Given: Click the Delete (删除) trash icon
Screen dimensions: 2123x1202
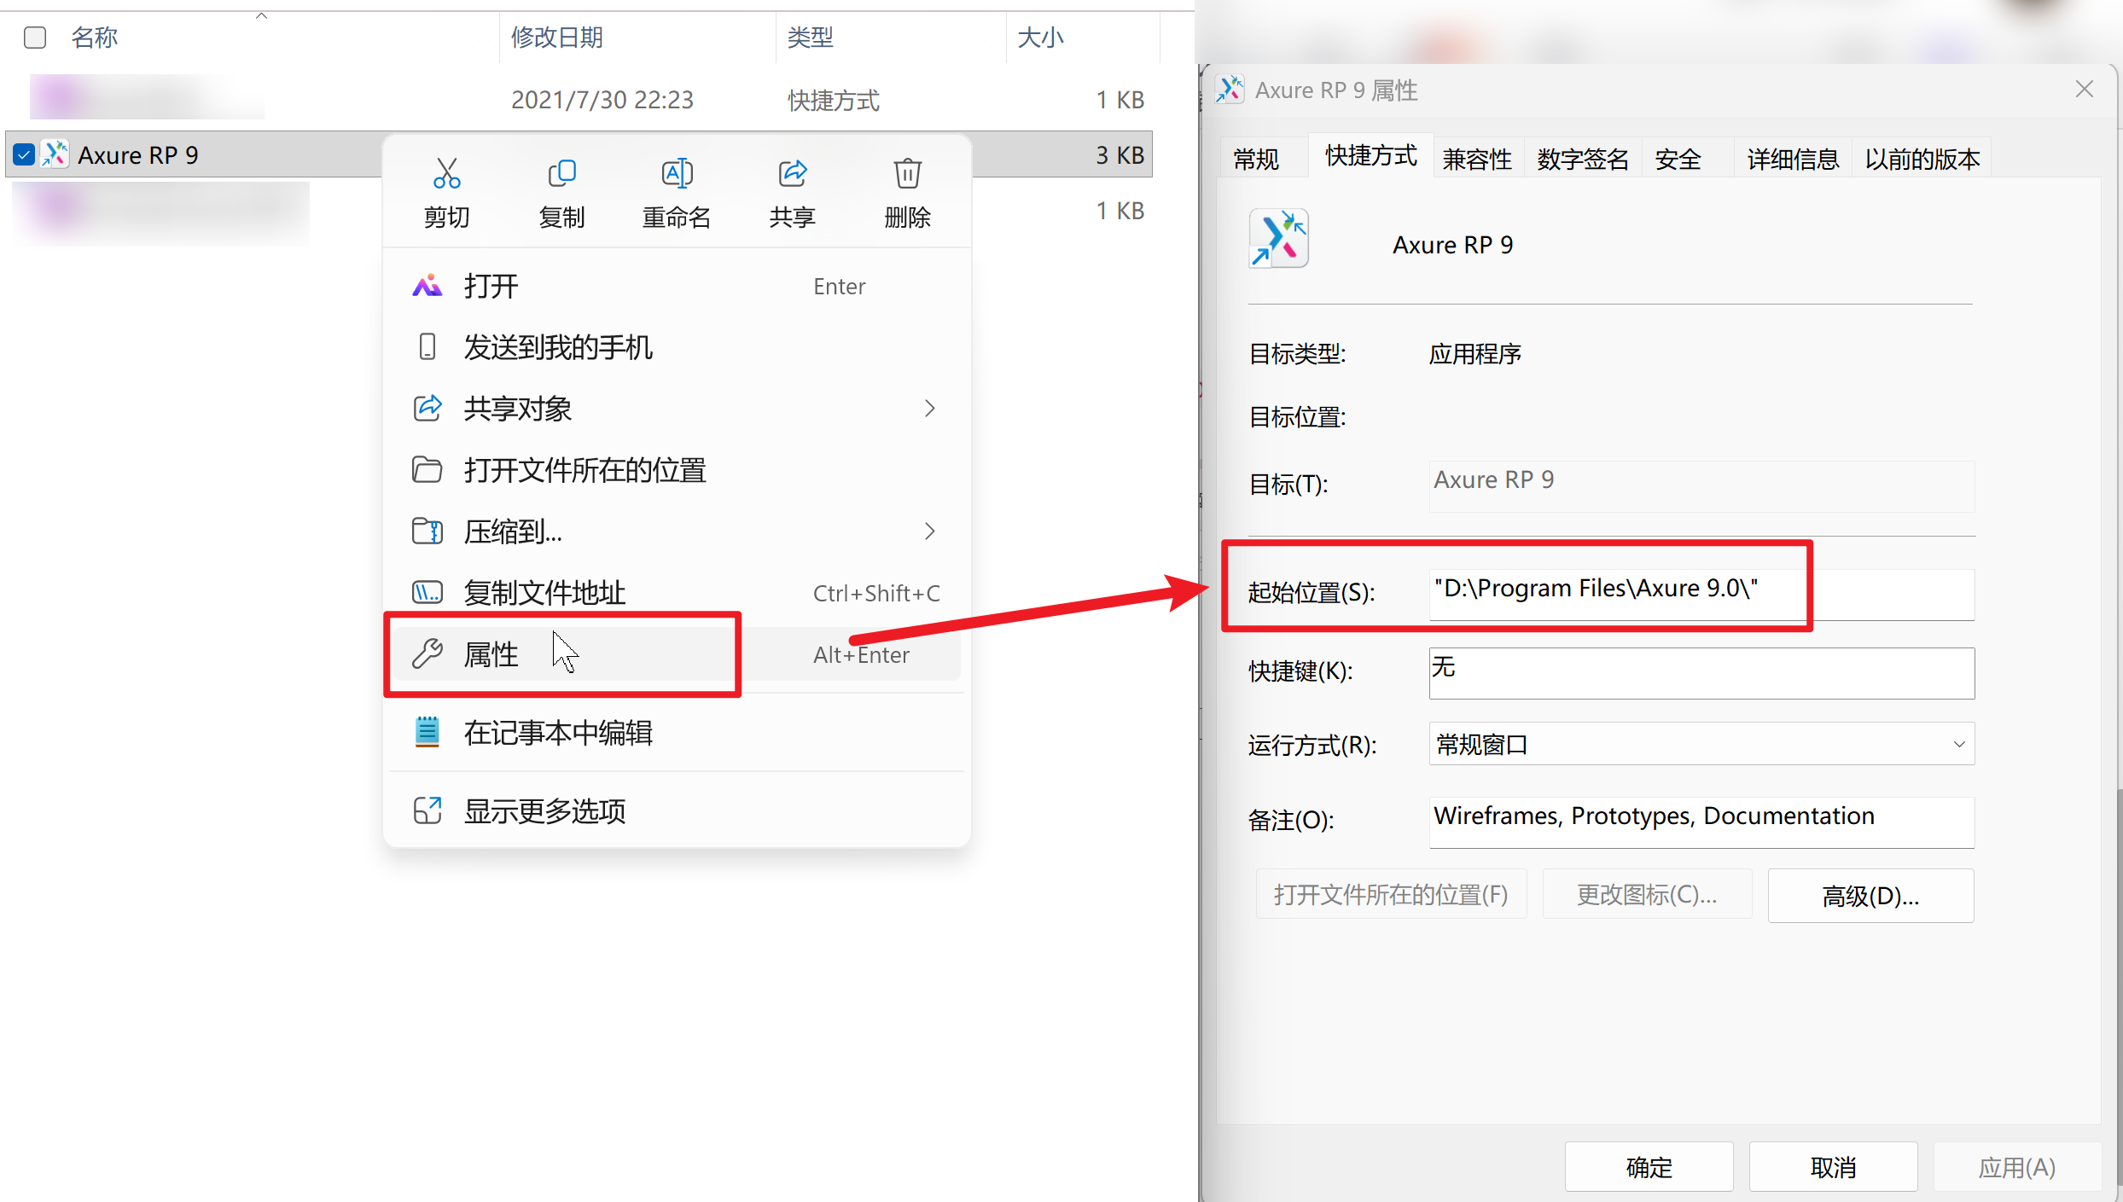Looking at the screenshot, I should tap(907, 173).
